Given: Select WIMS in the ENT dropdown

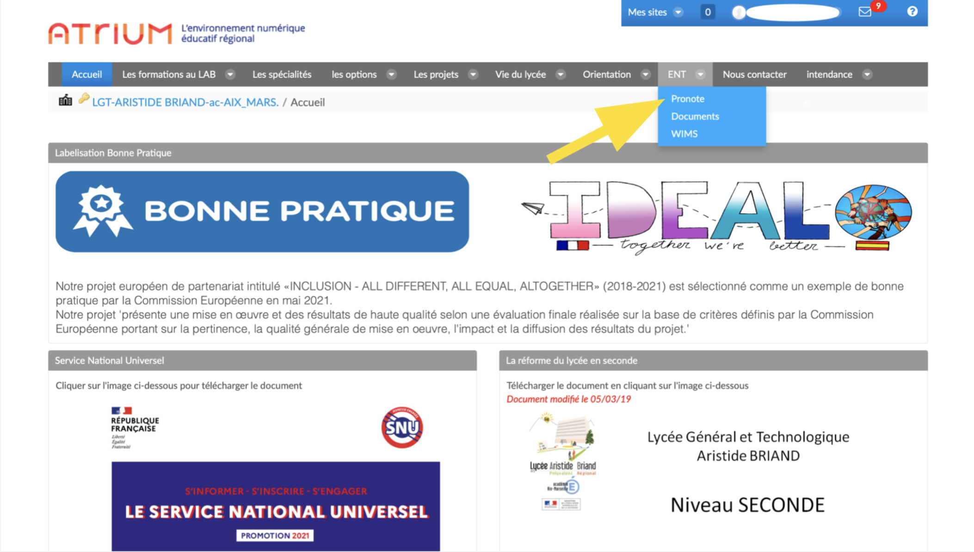Looking at the screenshot, I should [684, 134].
